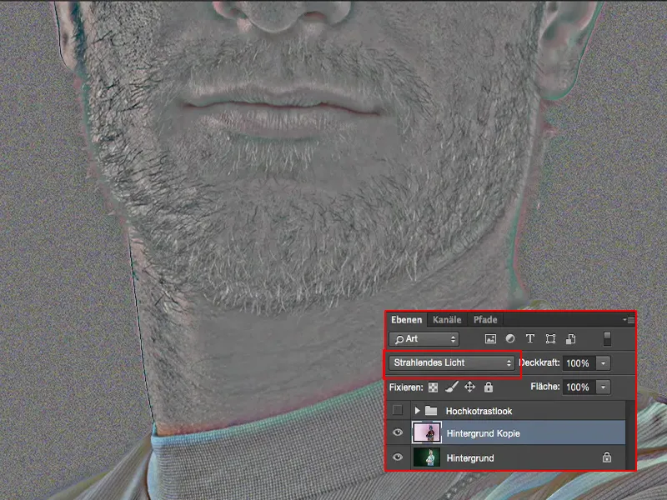Switch to the Kanäle tab
This screenshot has width=667, height=500.
pyautogui.click(x=447, y=320)
